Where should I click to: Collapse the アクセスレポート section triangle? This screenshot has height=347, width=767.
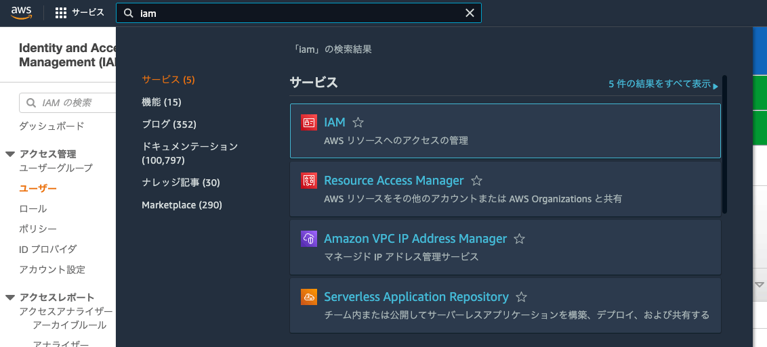pyautogui.click(x=10, y=298)
